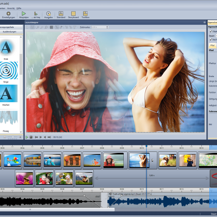Jump to the last slide in preview
Viewport: 217px width, 217px height.
coord(49,137)
